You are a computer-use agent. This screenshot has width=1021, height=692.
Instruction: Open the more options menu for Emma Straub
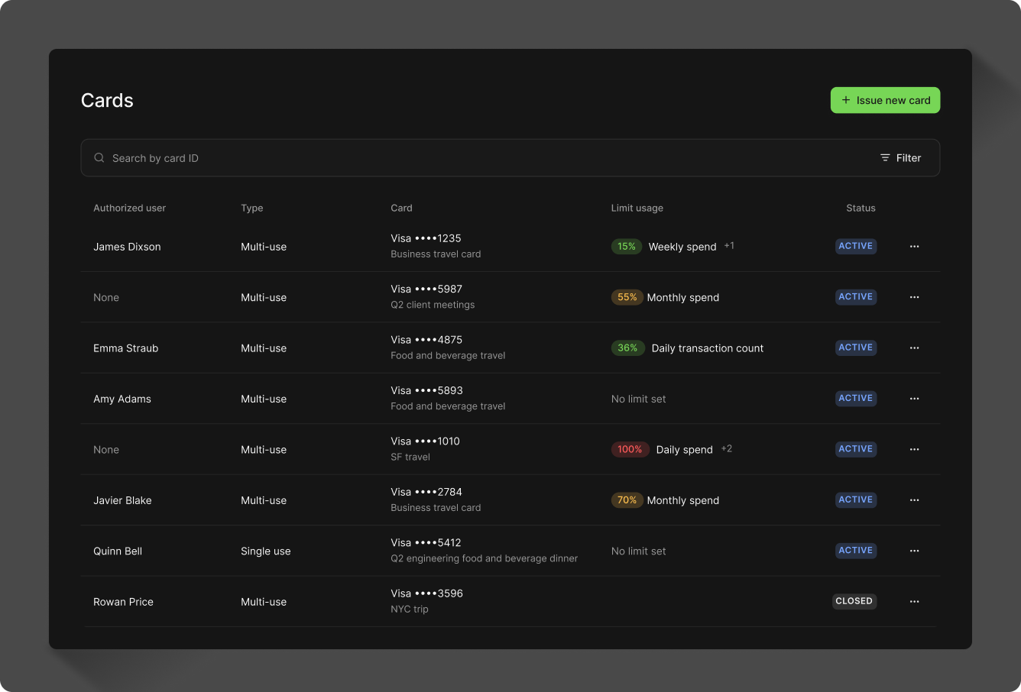[x=914, y=348]
